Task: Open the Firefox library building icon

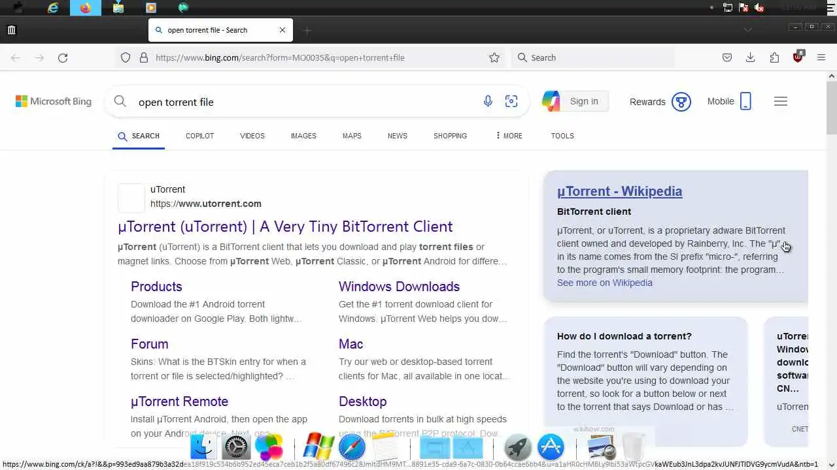Action: (11, 30)
